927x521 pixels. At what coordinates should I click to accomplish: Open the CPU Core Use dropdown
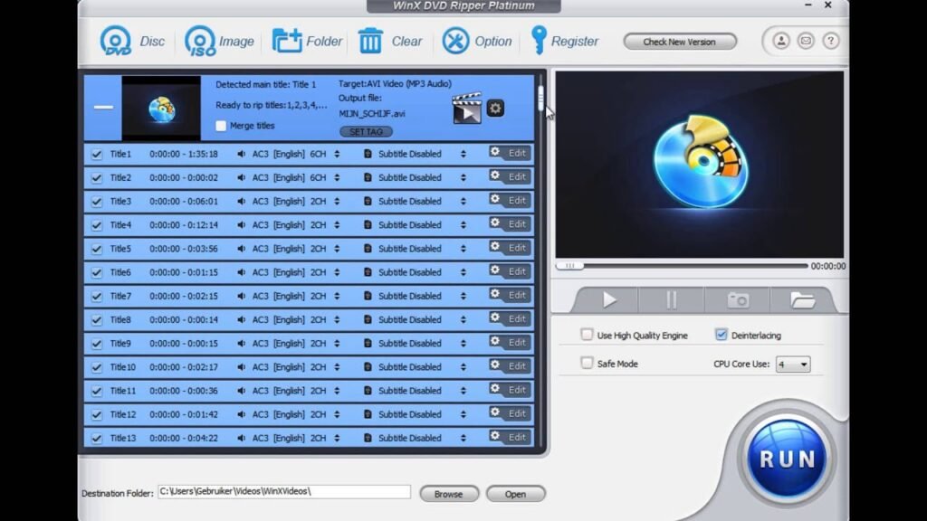point(793,365)
